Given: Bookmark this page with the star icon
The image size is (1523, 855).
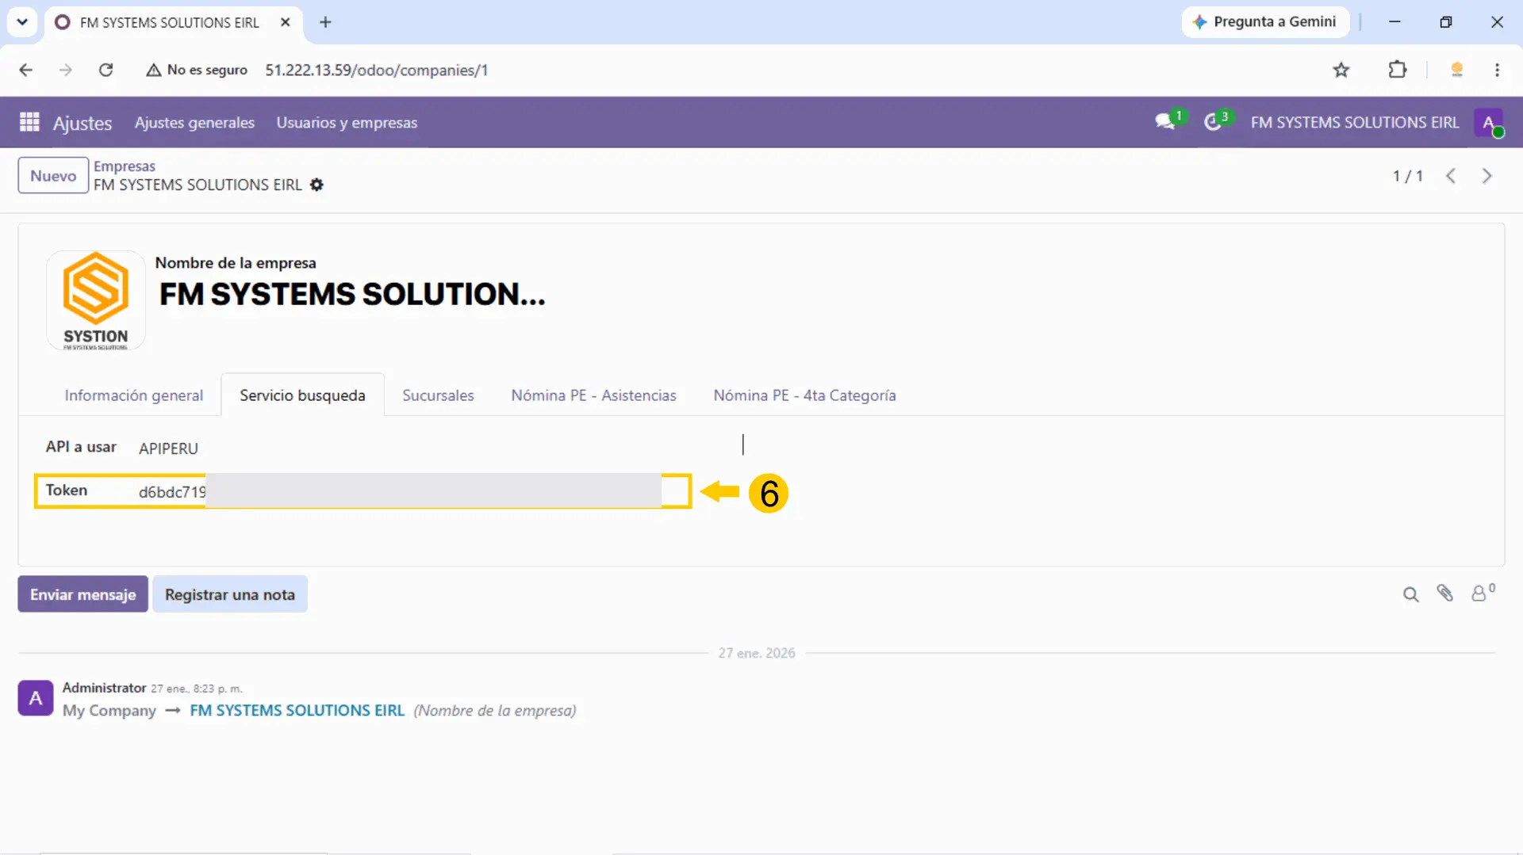Looking at the screenshot, I should pyautogui.click(x=1341, y=70).
